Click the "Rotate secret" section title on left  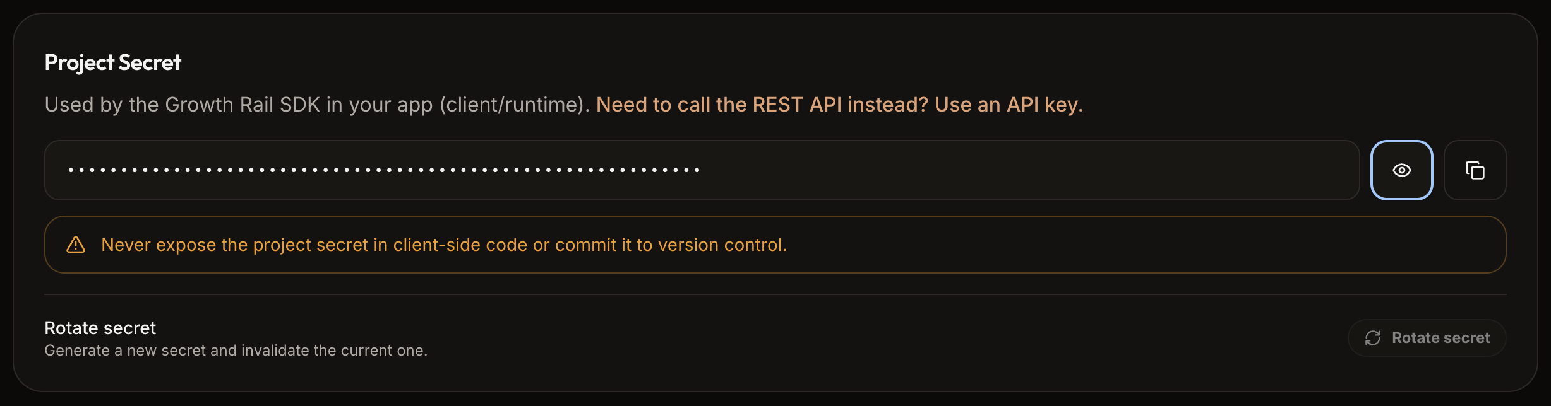[x=100, y=328]
